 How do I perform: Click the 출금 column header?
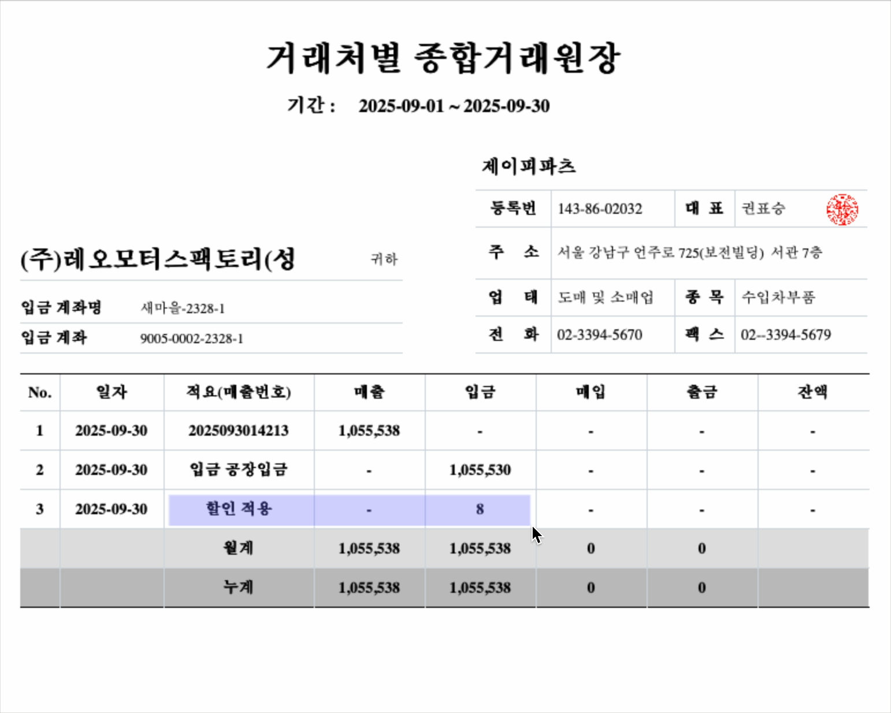701,392
